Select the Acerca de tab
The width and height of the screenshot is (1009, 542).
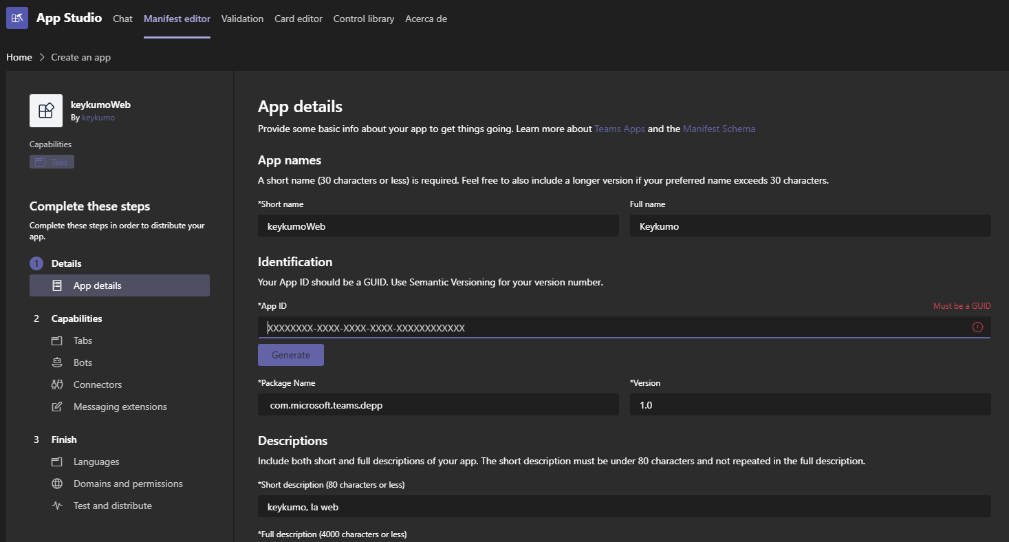426,19
